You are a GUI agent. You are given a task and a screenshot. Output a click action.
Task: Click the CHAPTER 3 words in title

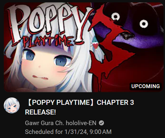point(115,102)
